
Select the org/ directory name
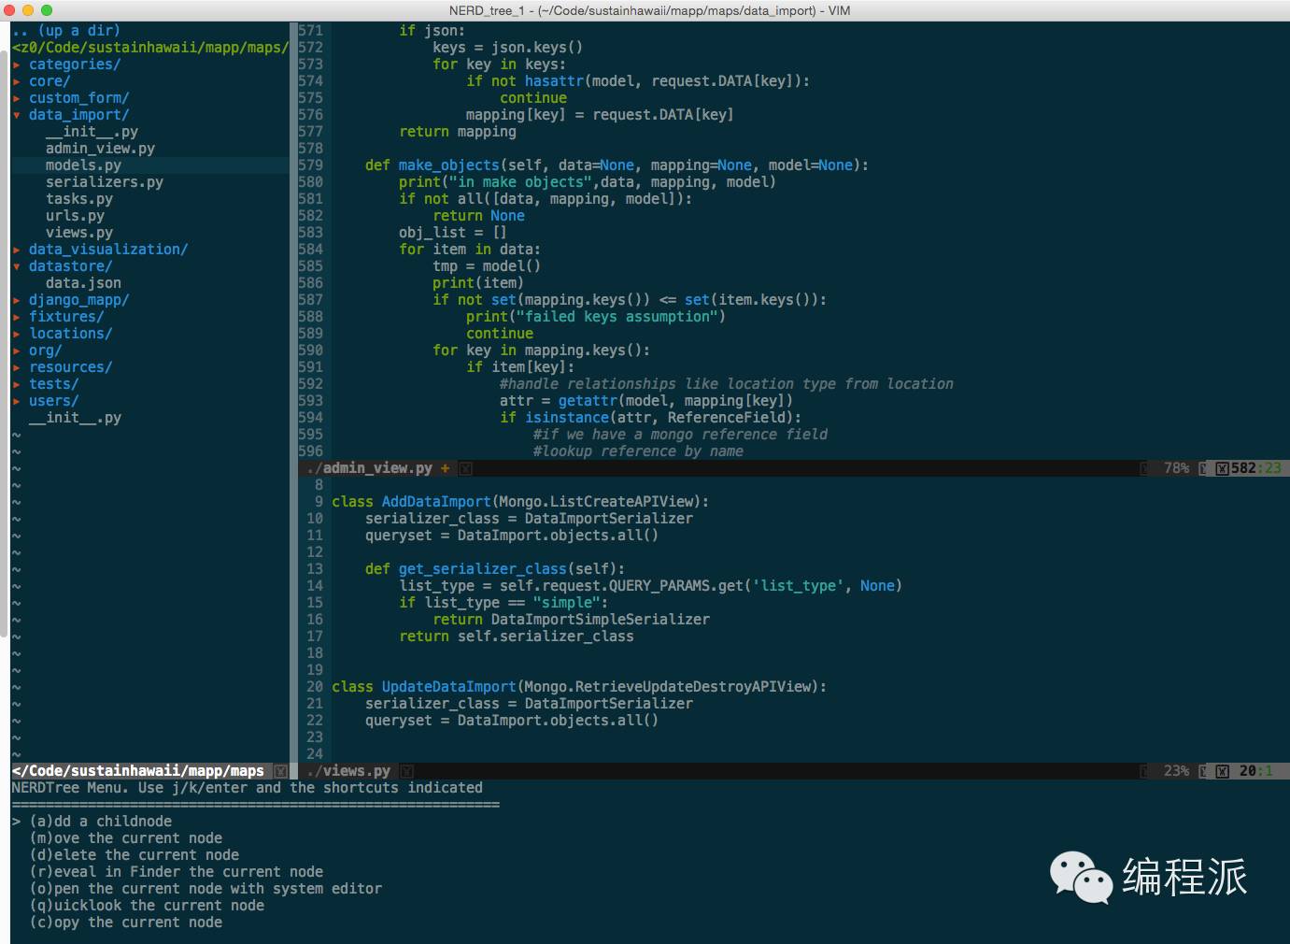tap(45, 350)
